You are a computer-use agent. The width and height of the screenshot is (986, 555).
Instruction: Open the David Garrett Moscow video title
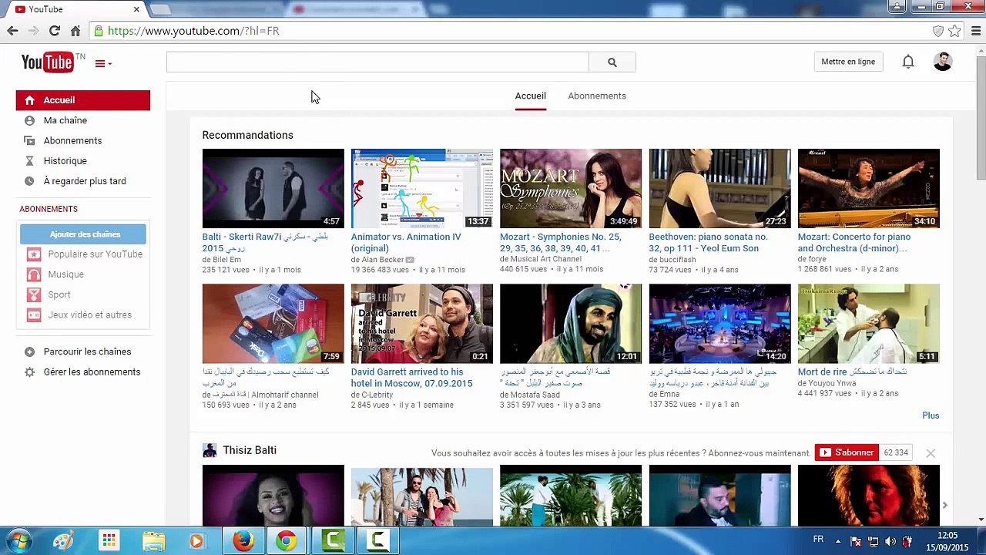point(411,377)
